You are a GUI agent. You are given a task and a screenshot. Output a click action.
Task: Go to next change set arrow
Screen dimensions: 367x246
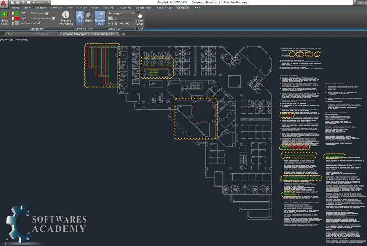pos(127,23)
